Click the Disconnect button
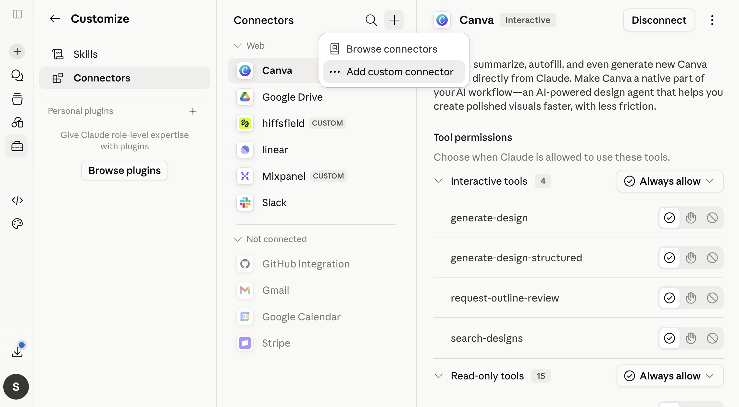The image size is (739, 407). tap(659, 20)
